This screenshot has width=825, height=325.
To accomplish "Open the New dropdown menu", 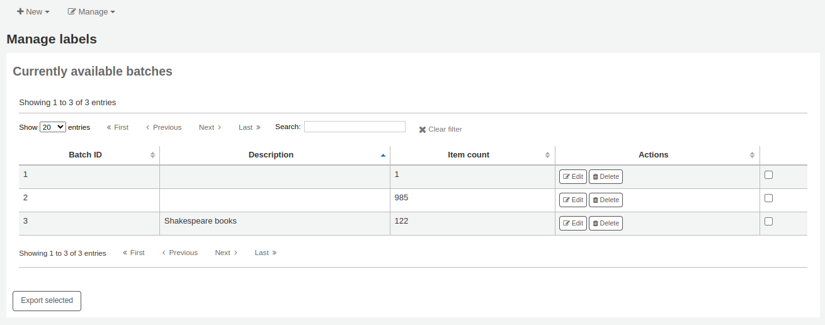I will (x=33, y=12).
